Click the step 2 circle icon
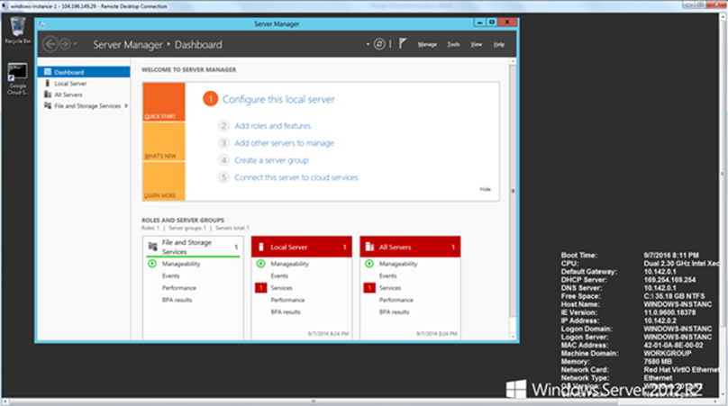The image size is (728, 406). pyautogui.click(x=223, y=126)
